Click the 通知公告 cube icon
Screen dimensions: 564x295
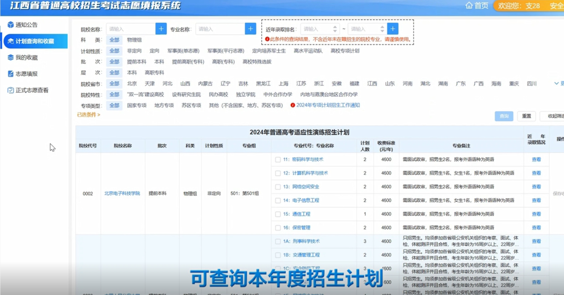click(x=11, y=25)
